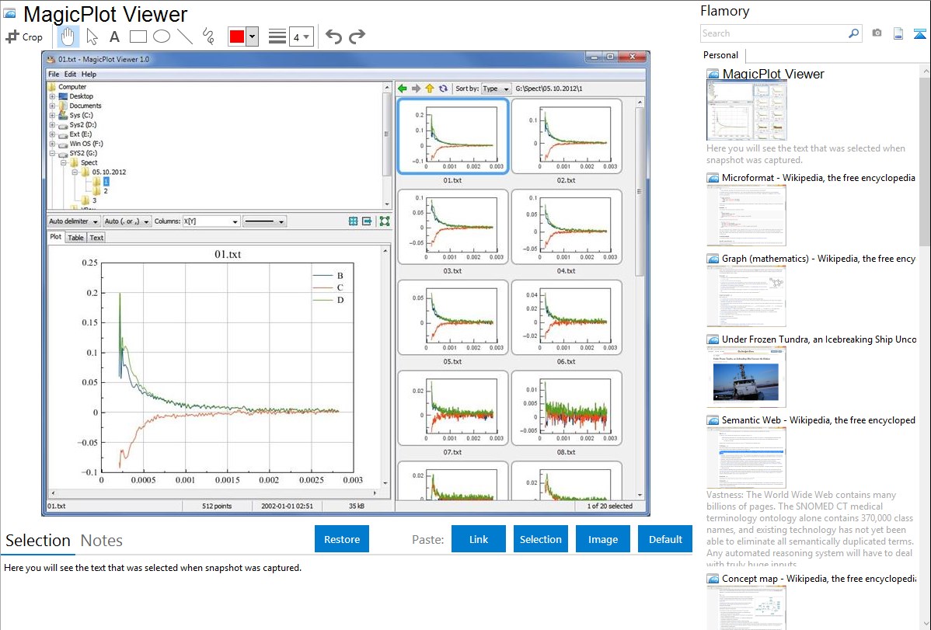This screenshot has width=931, height=630.
Task: Click the collapse panel icon top right
Action: [919, 33]
